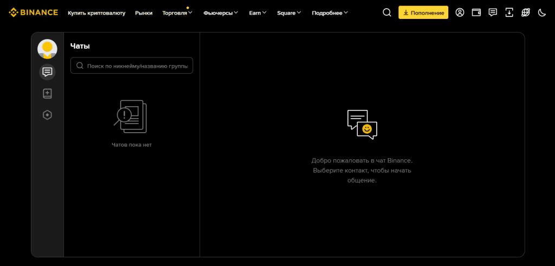Open Купить криптовалюту menu item

pyautogui.click(x=96, y=13)
